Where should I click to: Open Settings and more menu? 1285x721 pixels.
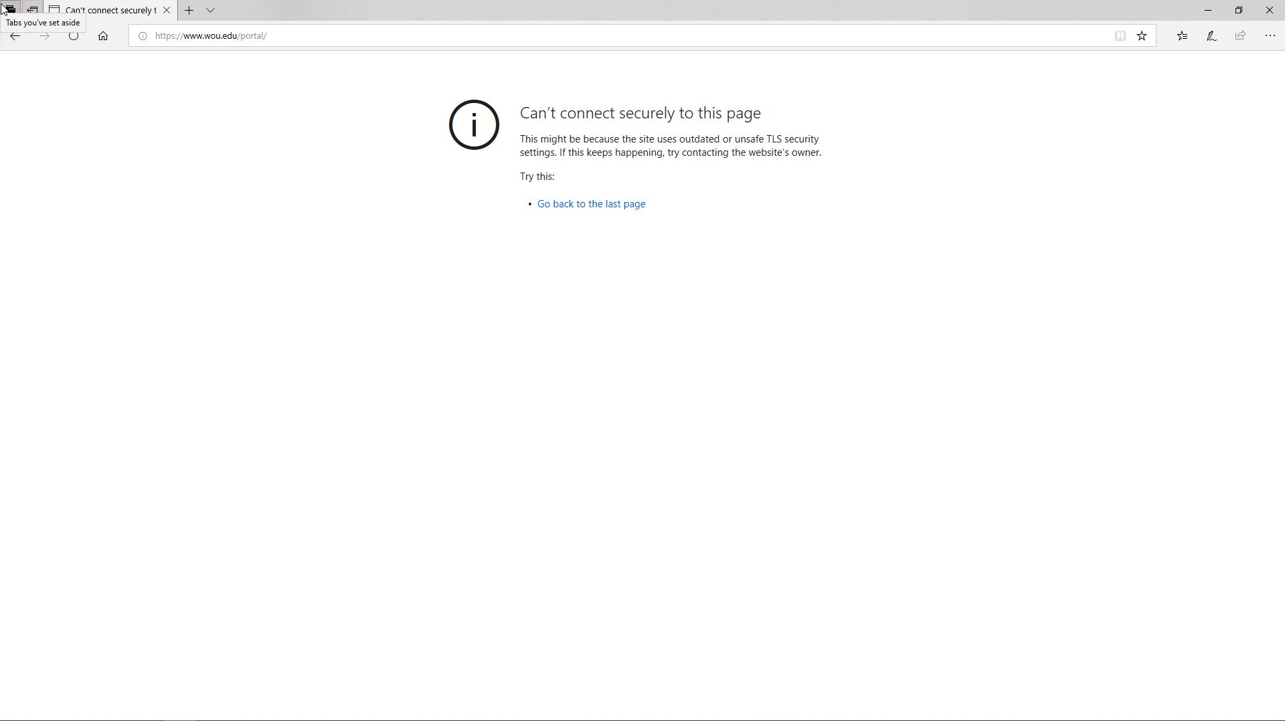1270,36
